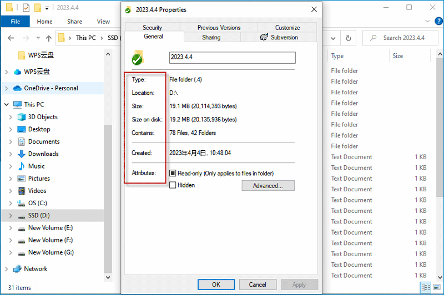Click the New Volume (F:) drive icon

22,241
